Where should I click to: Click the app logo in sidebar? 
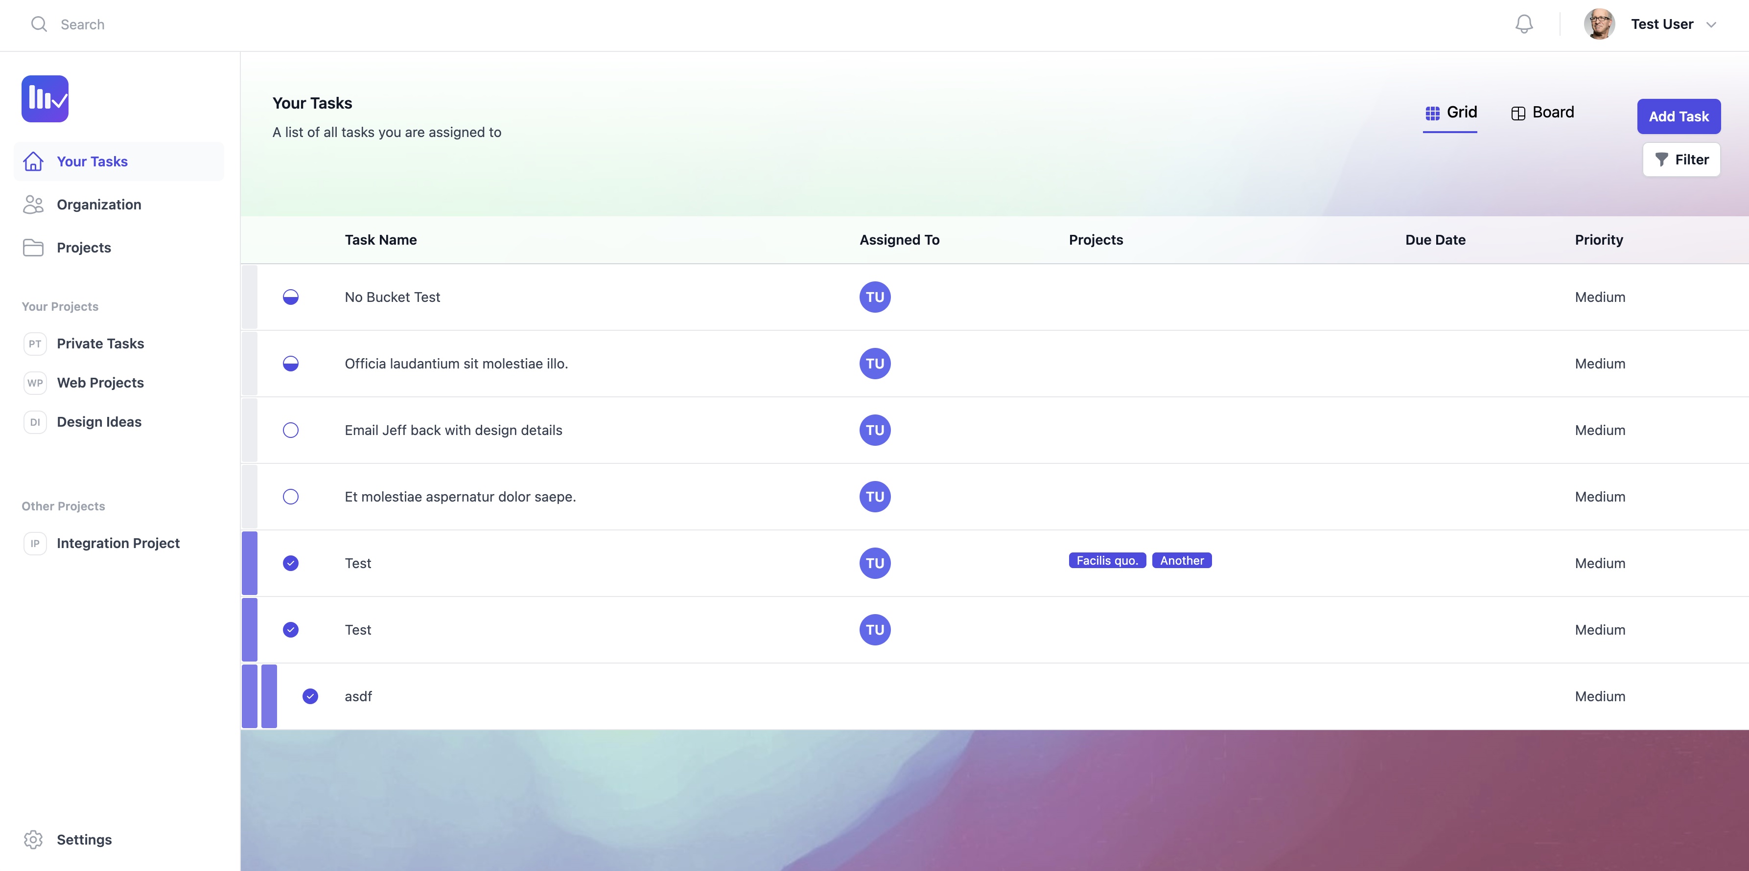click(x=45, y=99)
